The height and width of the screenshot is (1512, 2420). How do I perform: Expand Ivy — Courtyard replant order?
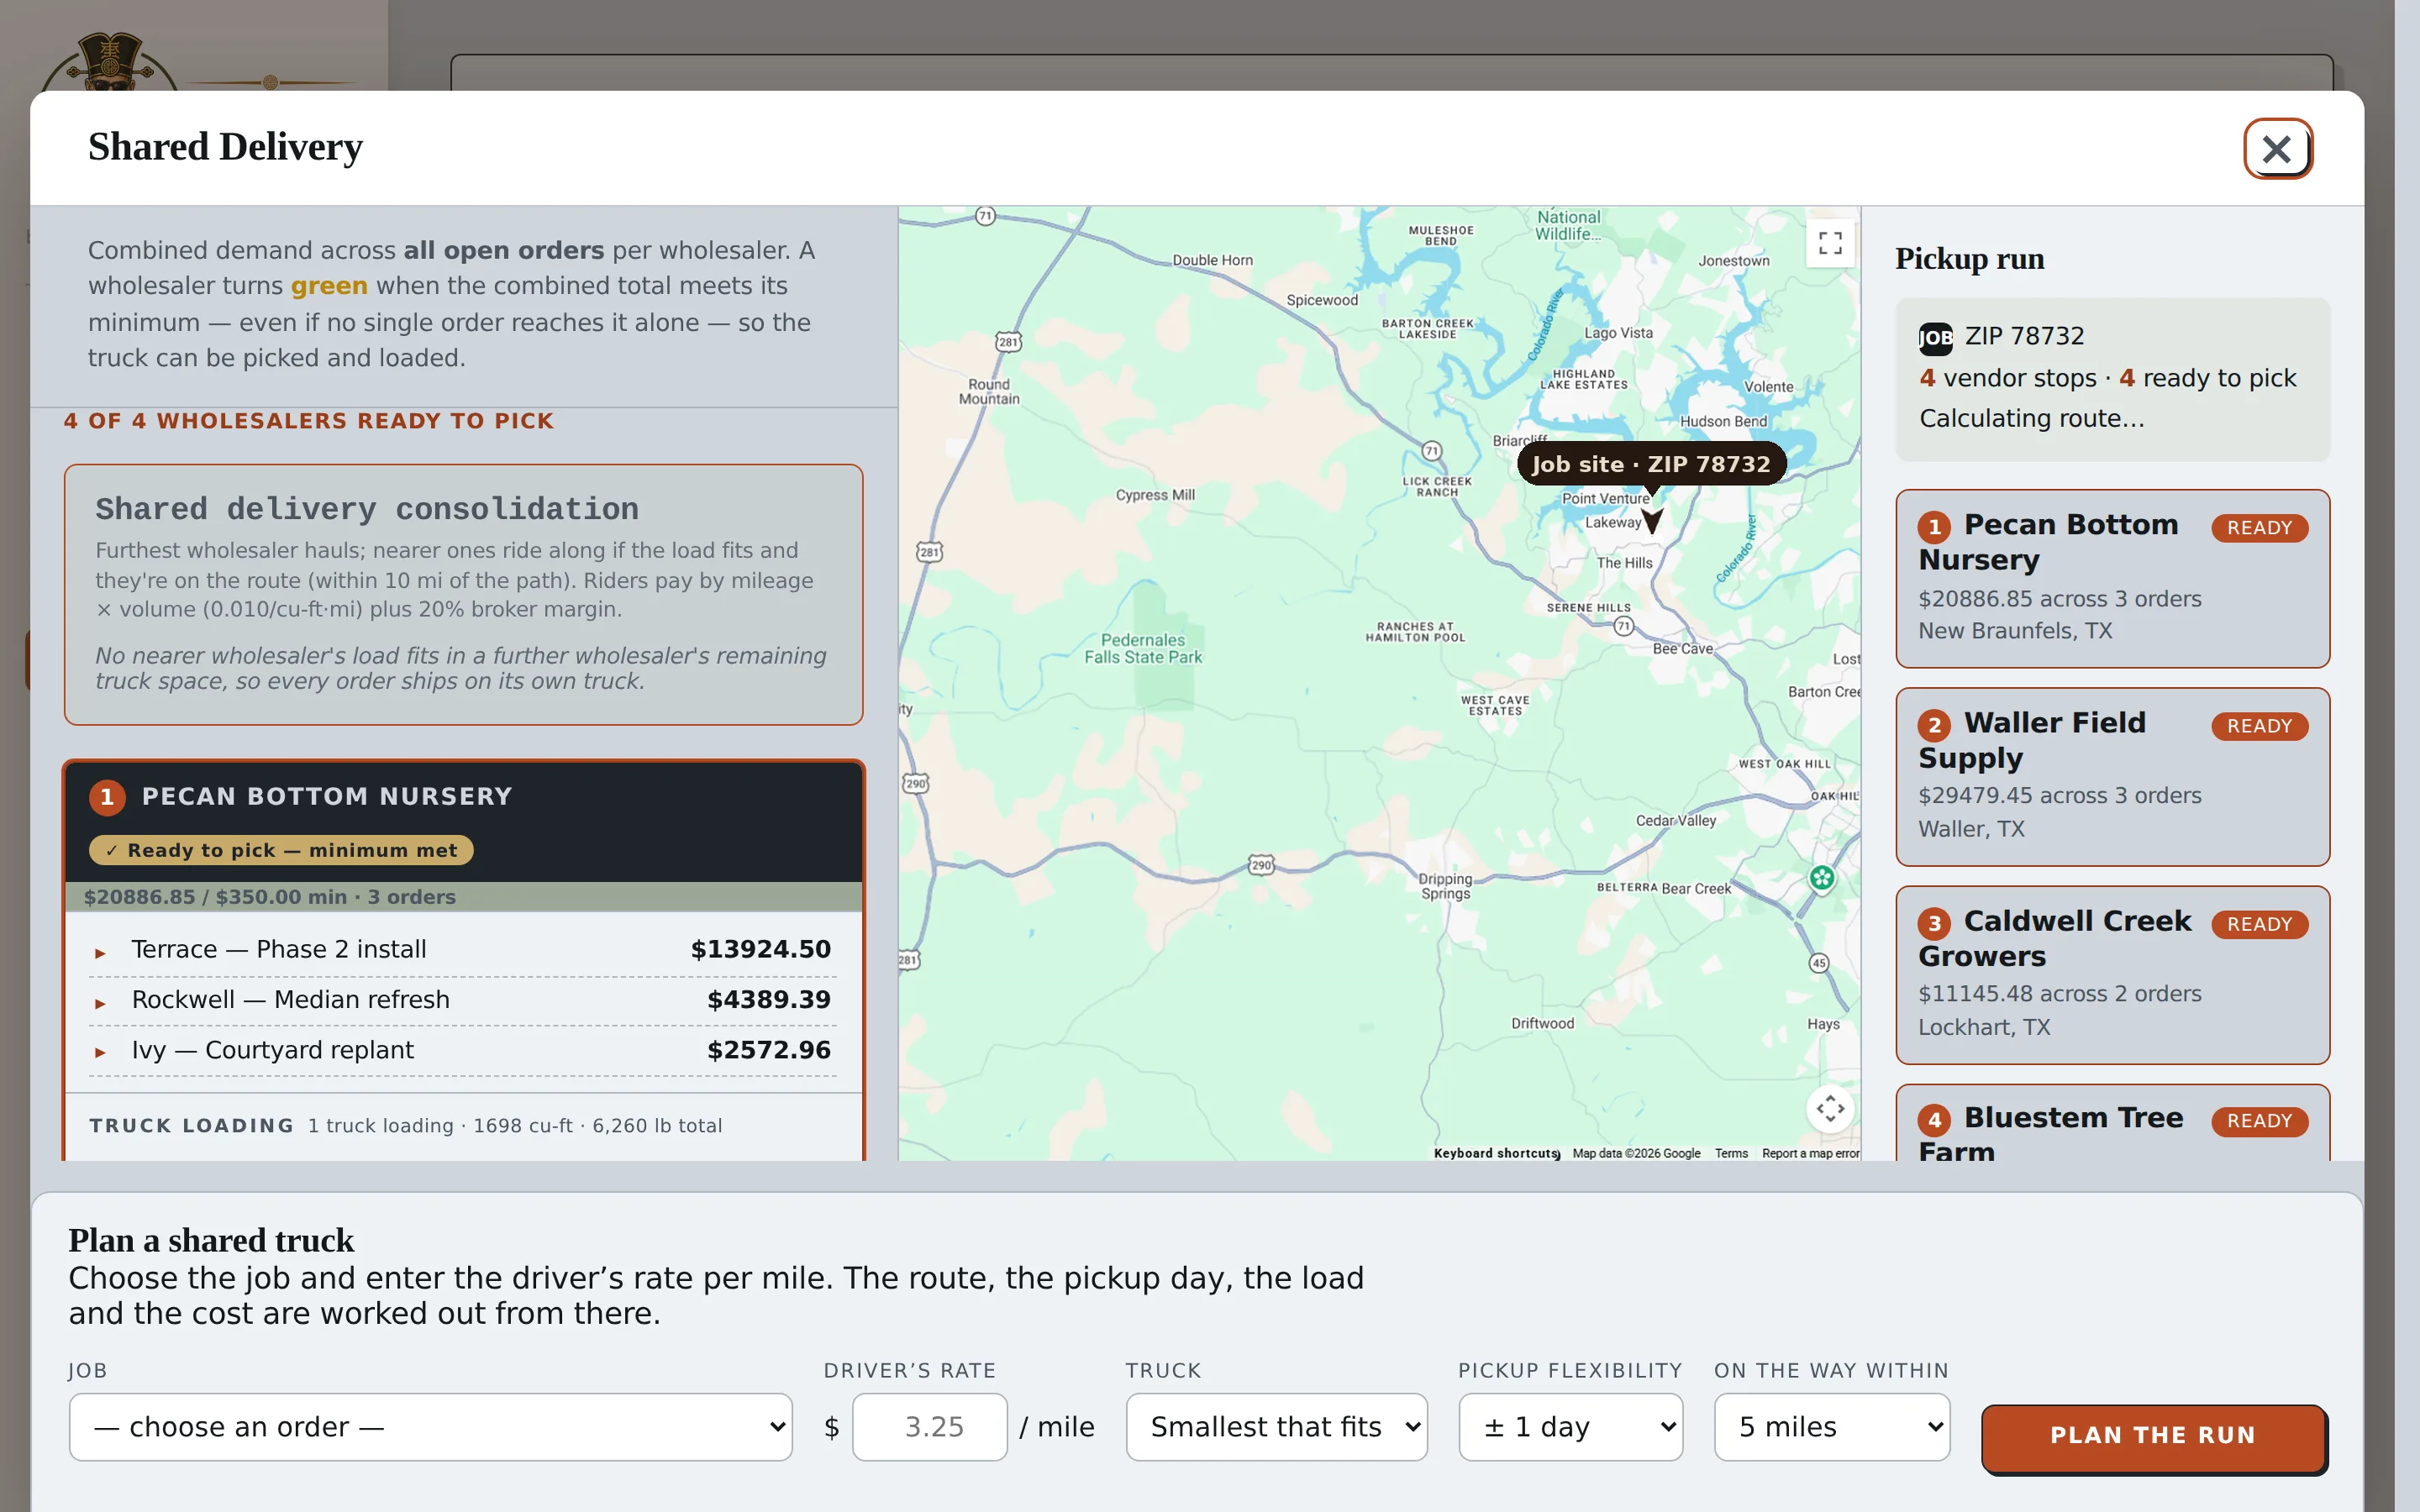point(463,1050)
